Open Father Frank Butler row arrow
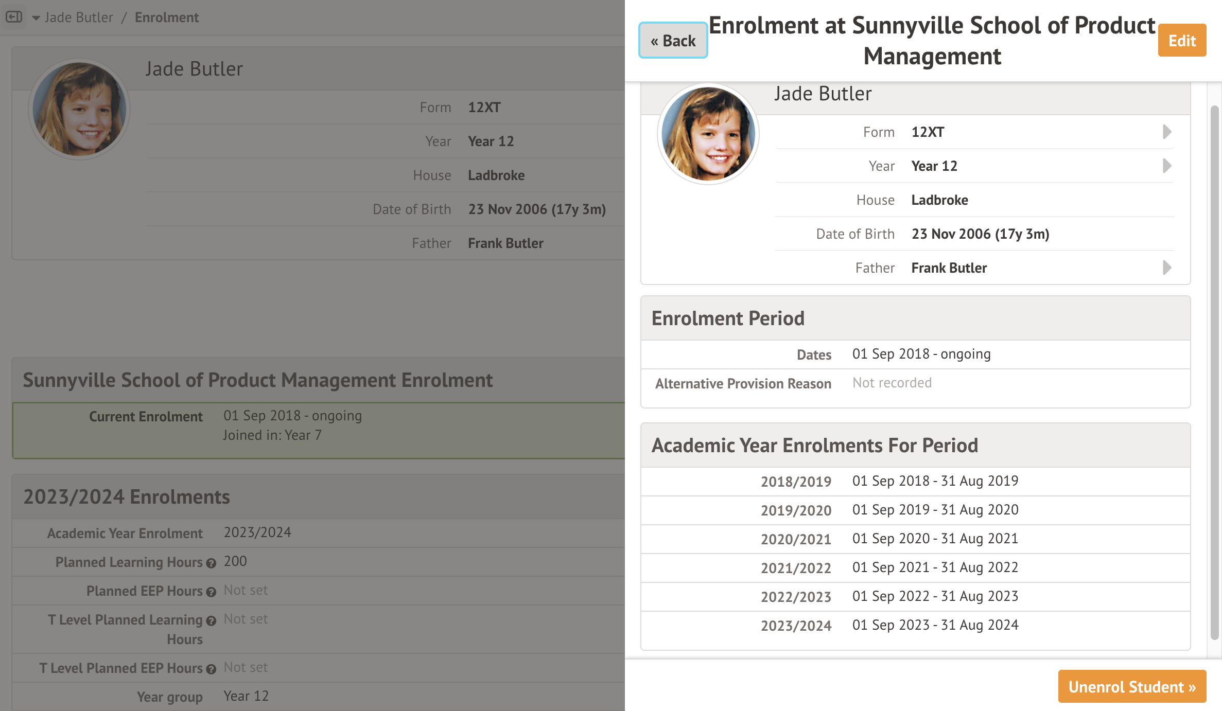The image size is (1222, 711). [x=1166, y=268]
